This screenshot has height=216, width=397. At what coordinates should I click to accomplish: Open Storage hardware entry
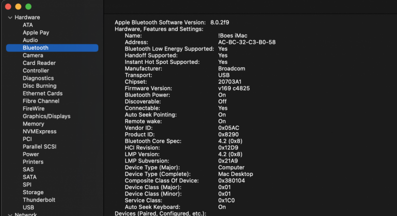tap(33, 192)
